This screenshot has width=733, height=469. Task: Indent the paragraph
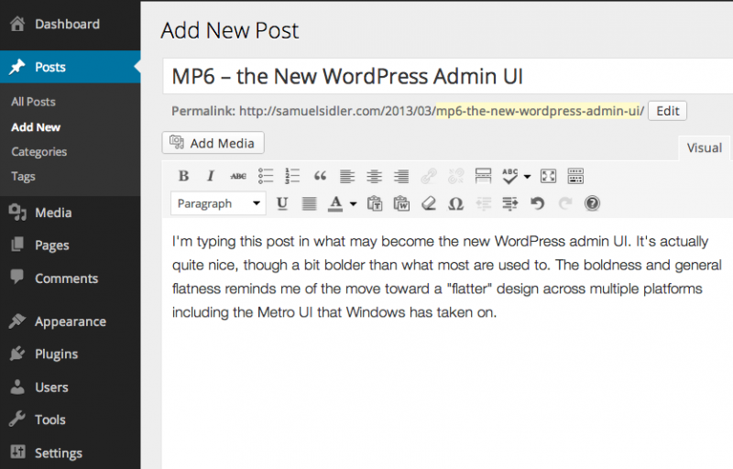510,203
